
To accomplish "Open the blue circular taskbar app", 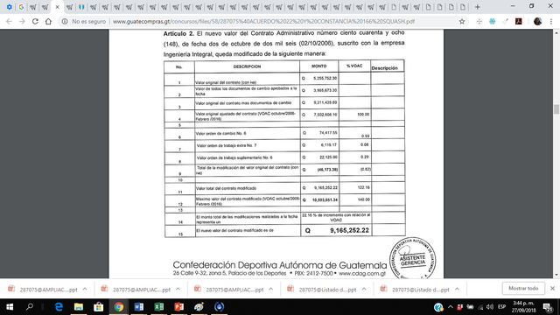I will (x=219, y=307).
